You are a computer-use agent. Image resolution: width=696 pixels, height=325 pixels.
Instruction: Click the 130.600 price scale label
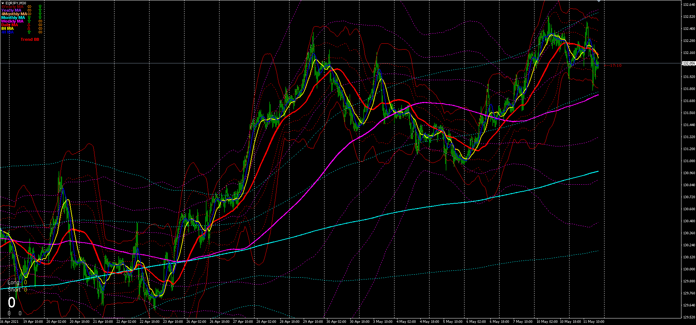pos(689,209)
